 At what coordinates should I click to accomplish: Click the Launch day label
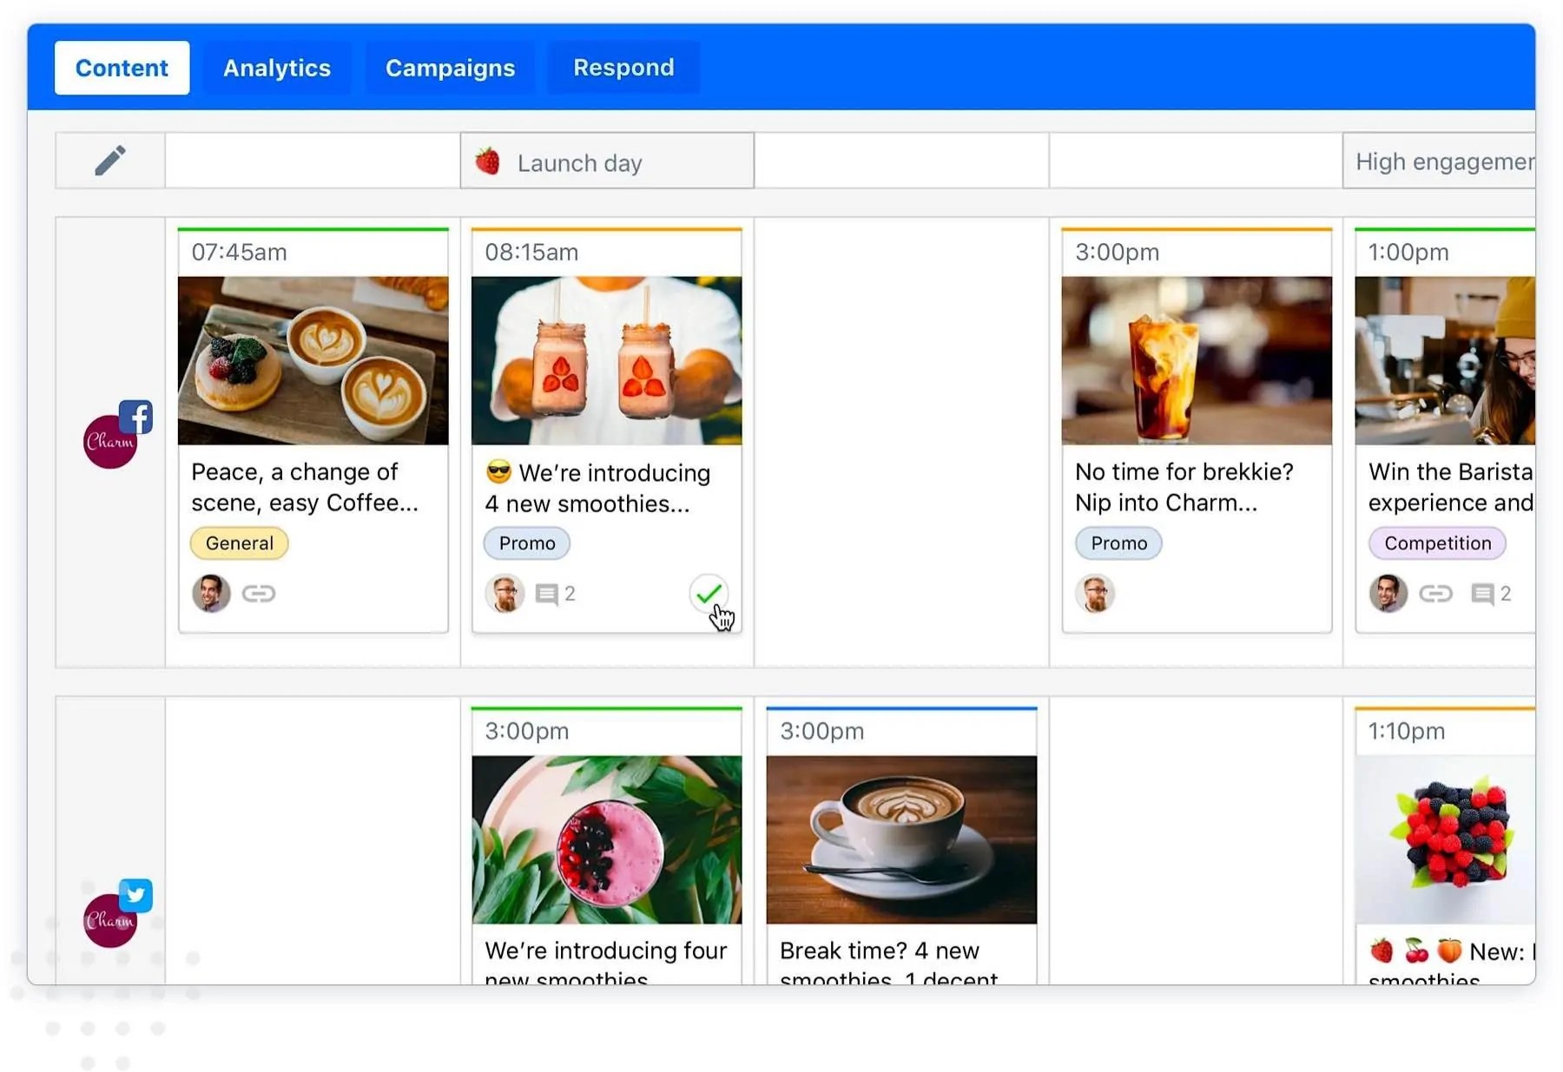tap(580, 162)
